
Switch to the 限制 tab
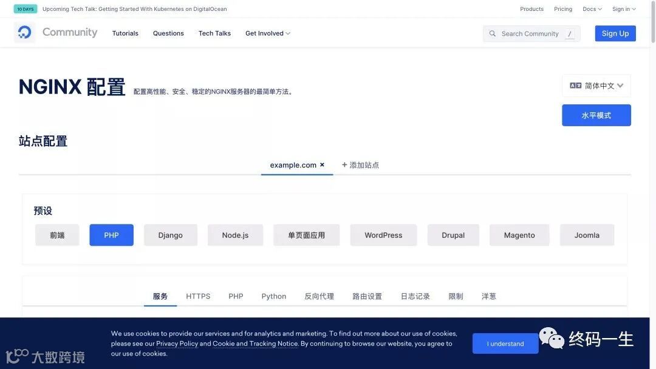tap(456, 296)
